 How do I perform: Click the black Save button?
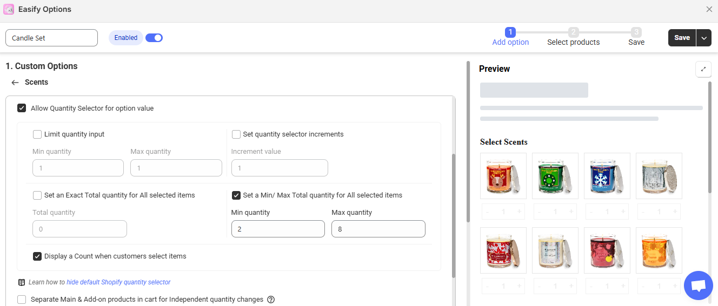click(x=682, y=38)
